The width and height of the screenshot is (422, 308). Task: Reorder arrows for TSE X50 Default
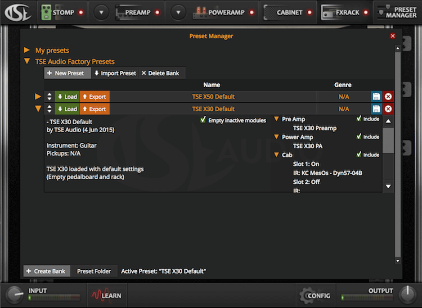(50, 97)
